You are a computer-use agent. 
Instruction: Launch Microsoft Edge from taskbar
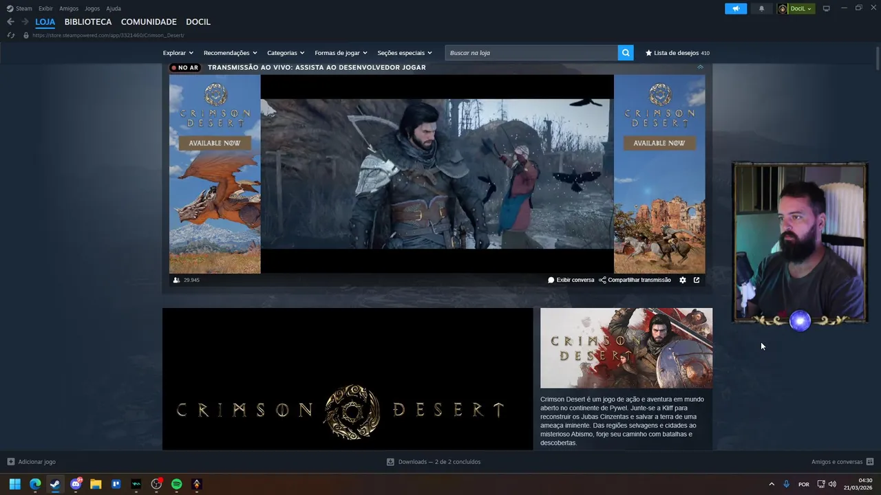click(35, 484)
